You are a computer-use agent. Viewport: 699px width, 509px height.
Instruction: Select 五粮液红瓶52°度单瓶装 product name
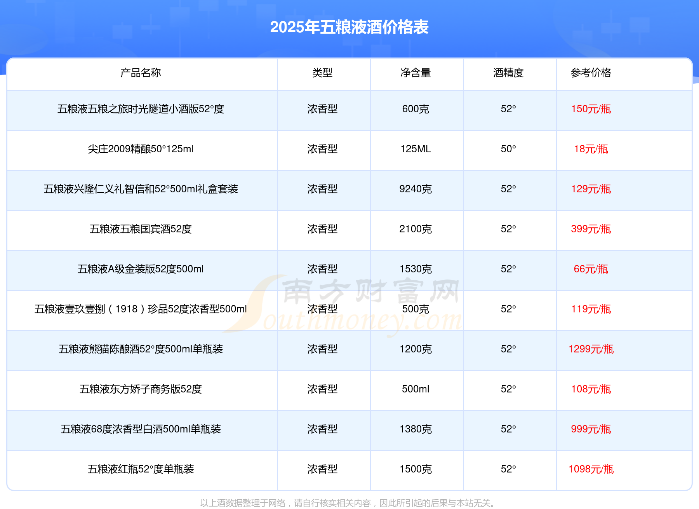[141, 469]
